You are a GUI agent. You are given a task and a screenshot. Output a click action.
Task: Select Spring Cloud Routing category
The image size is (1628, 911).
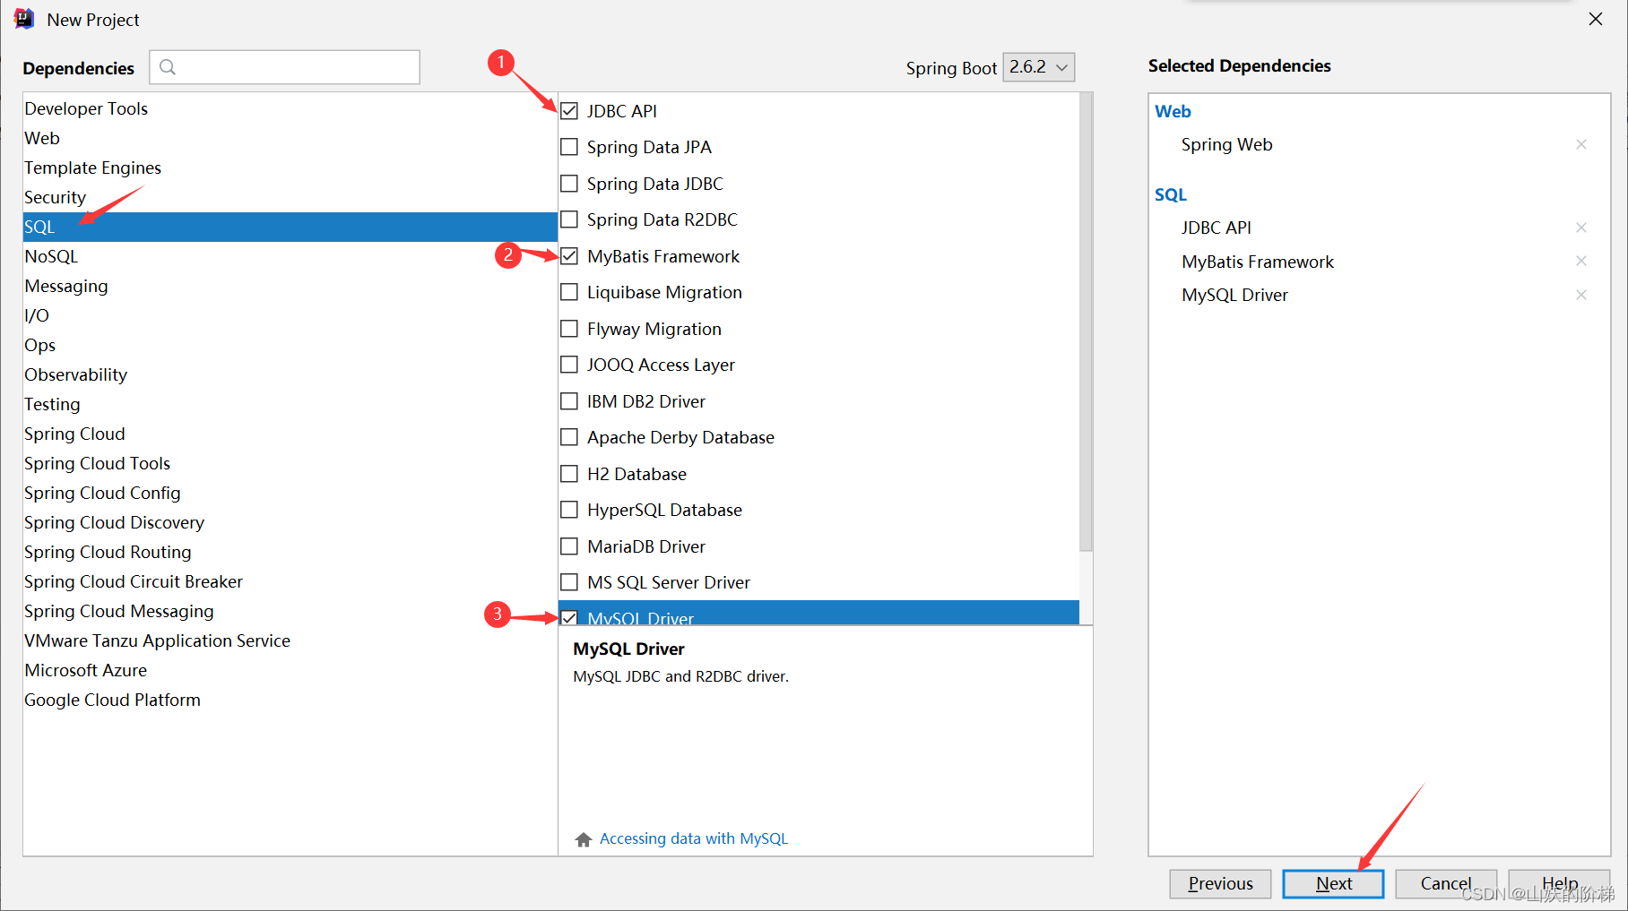click(290, 552)
